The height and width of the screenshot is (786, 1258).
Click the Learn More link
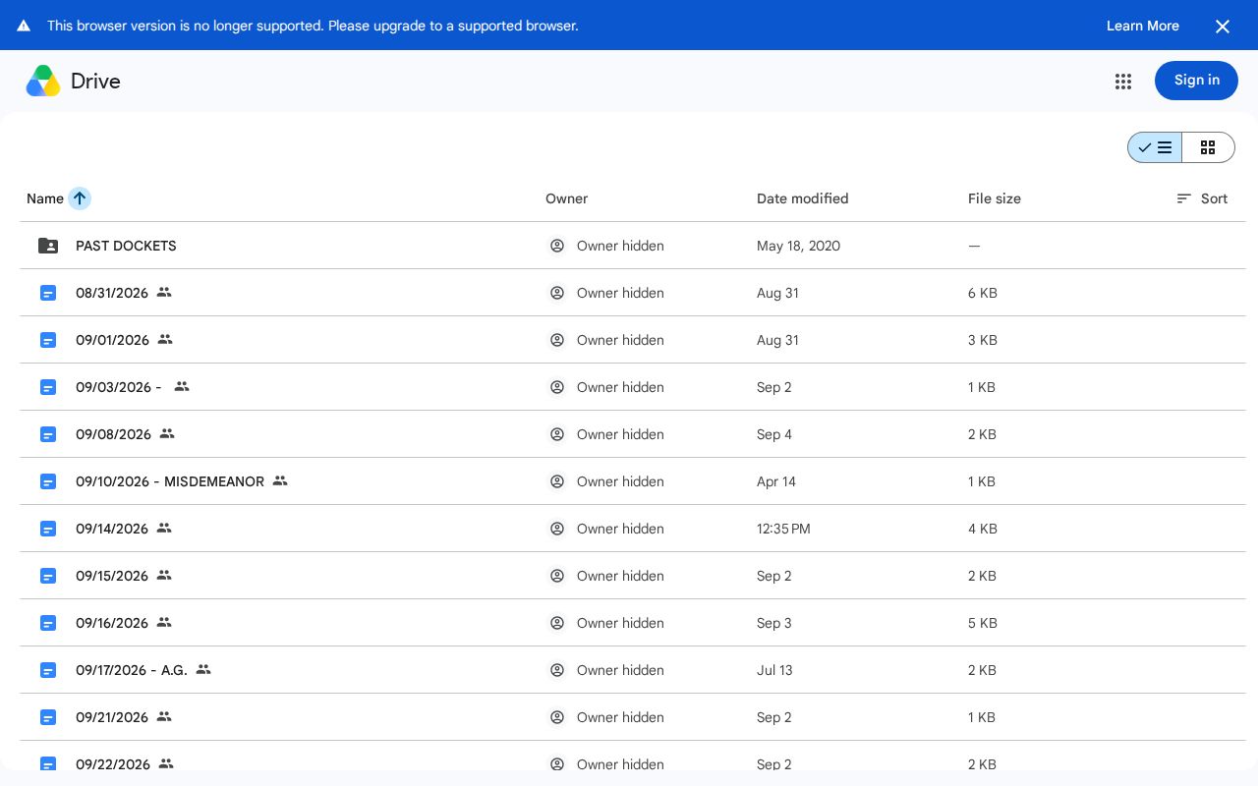coord(1143,26)
